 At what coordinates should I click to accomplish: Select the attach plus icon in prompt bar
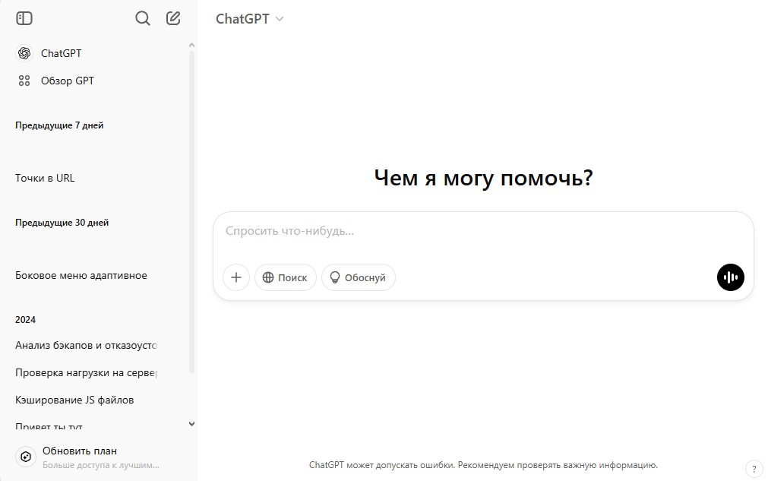[x=235, y=277]
